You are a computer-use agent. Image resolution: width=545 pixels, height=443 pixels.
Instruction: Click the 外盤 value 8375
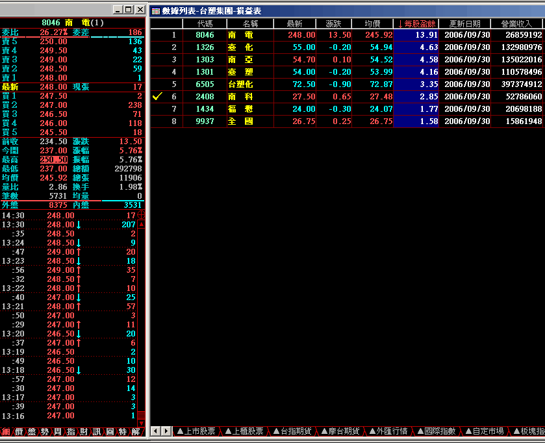click(58, 205)
